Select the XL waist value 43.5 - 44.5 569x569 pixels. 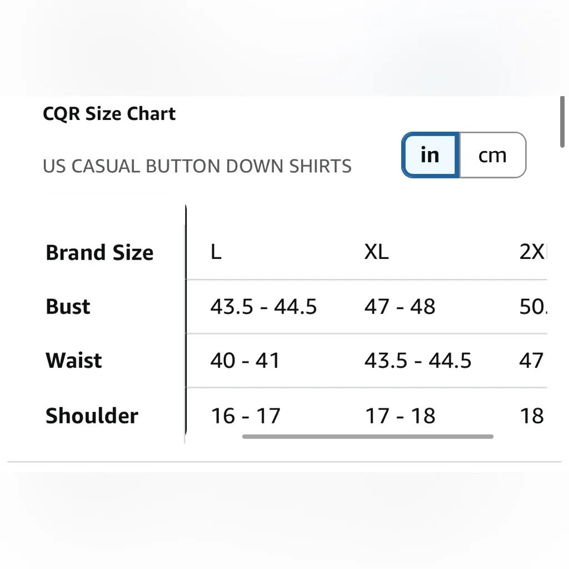[418, 360]
